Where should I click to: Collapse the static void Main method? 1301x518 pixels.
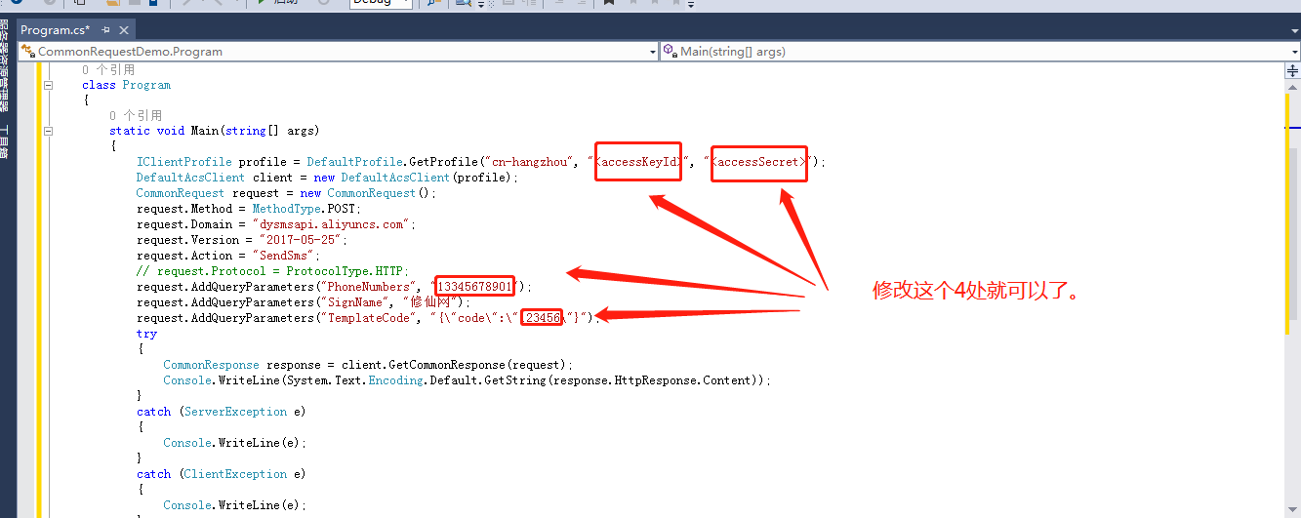point(47,131)
